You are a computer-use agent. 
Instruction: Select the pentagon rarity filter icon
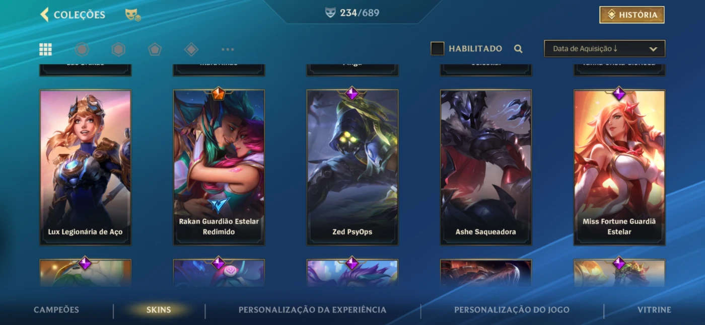(155, 49)
